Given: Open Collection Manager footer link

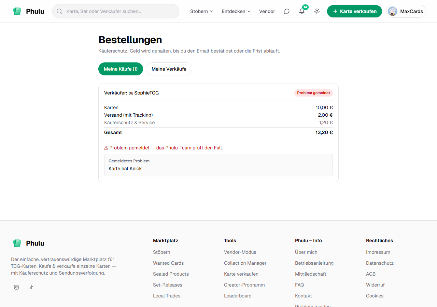Looking at the screenshot, I should [245, 263].
